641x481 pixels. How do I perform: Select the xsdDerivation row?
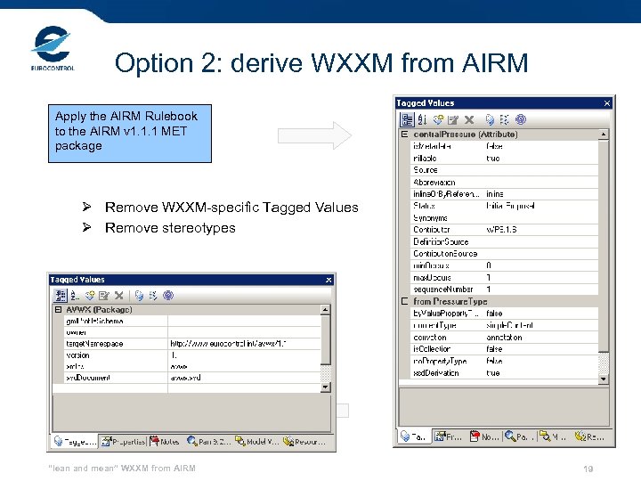click(x=504, y=373)
